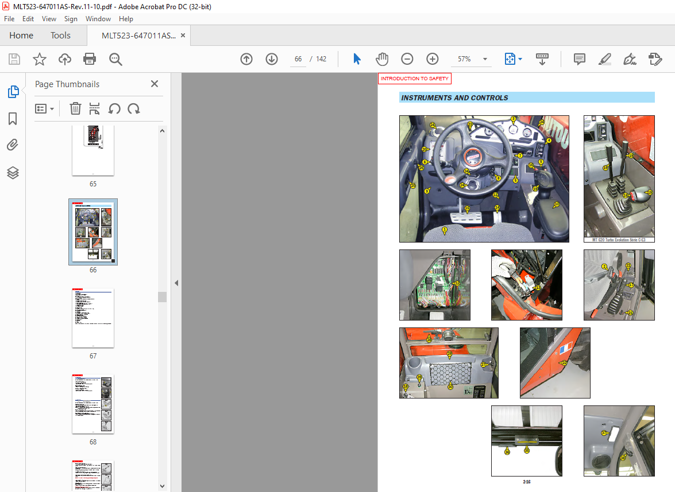Click the fit page view icon
The image size is (675, 492).
(x=510, y=59)
